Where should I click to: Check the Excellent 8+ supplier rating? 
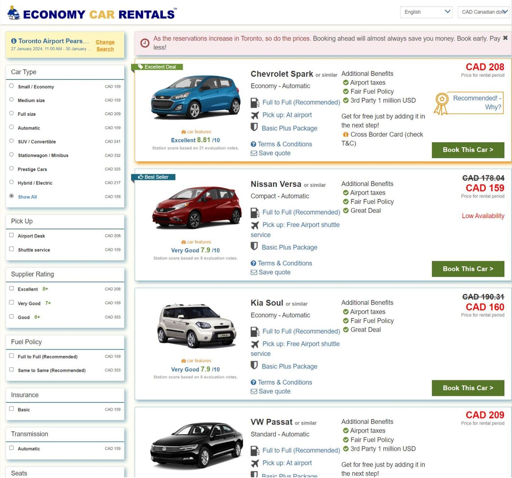11,288
